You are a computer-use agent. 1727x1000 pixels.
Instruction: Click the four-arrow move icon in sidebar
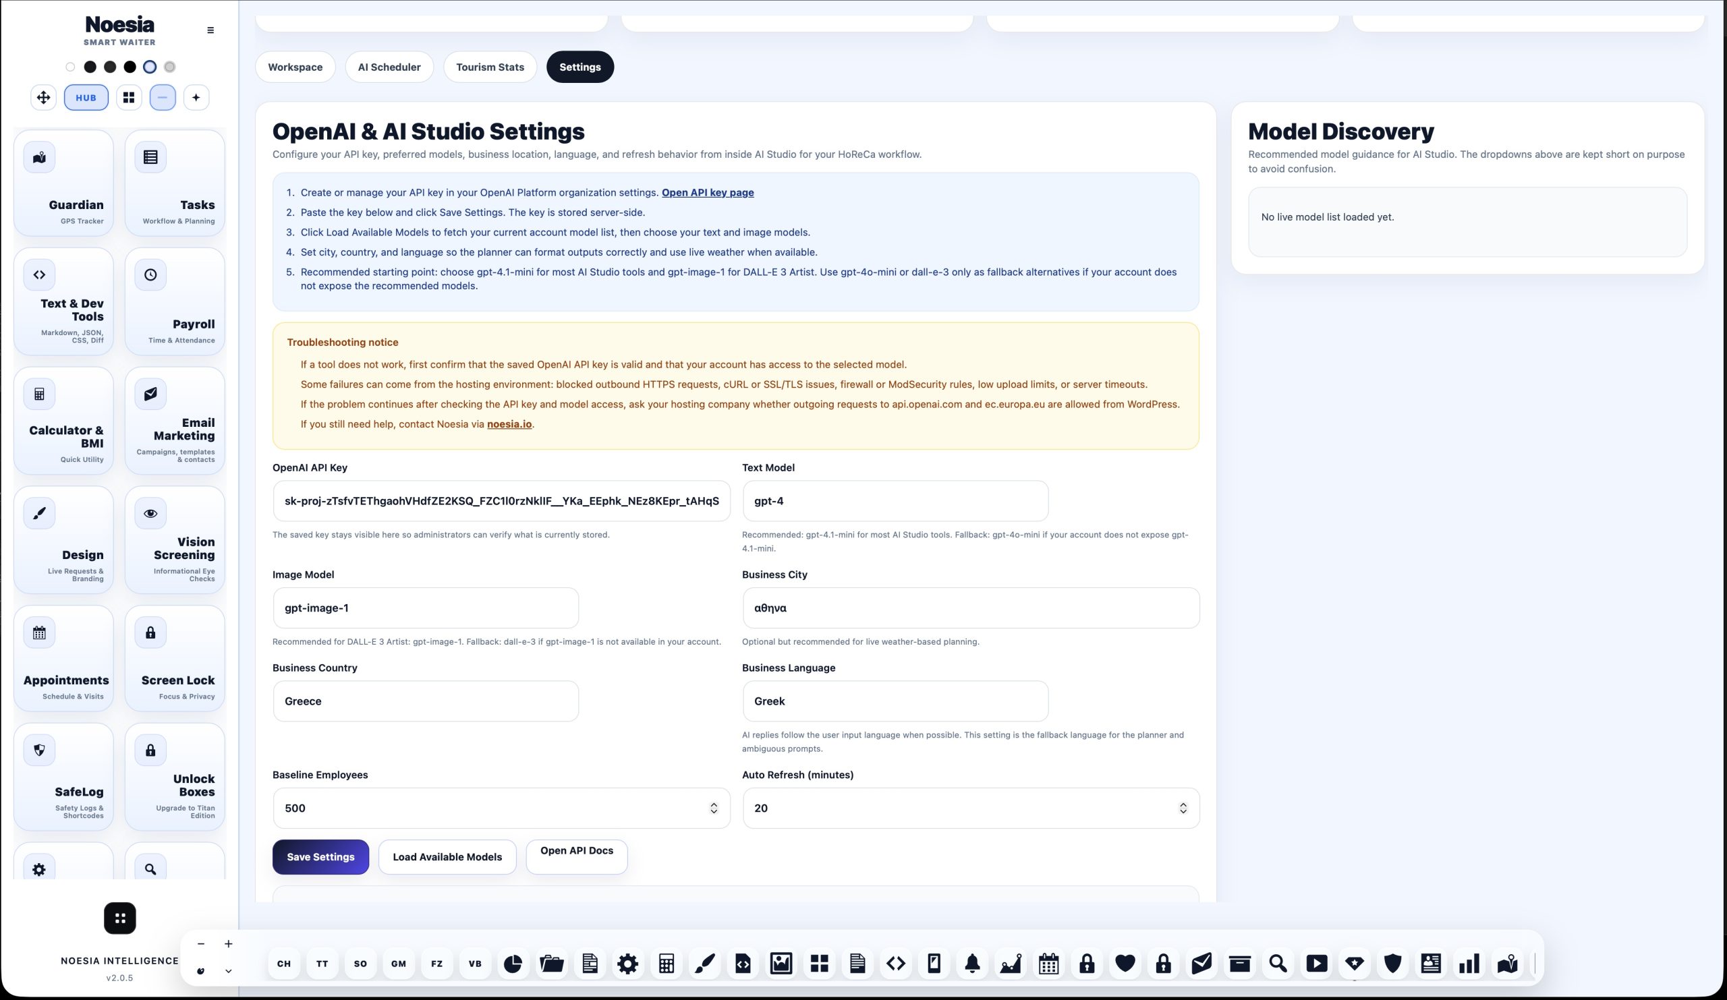[43, 97]
